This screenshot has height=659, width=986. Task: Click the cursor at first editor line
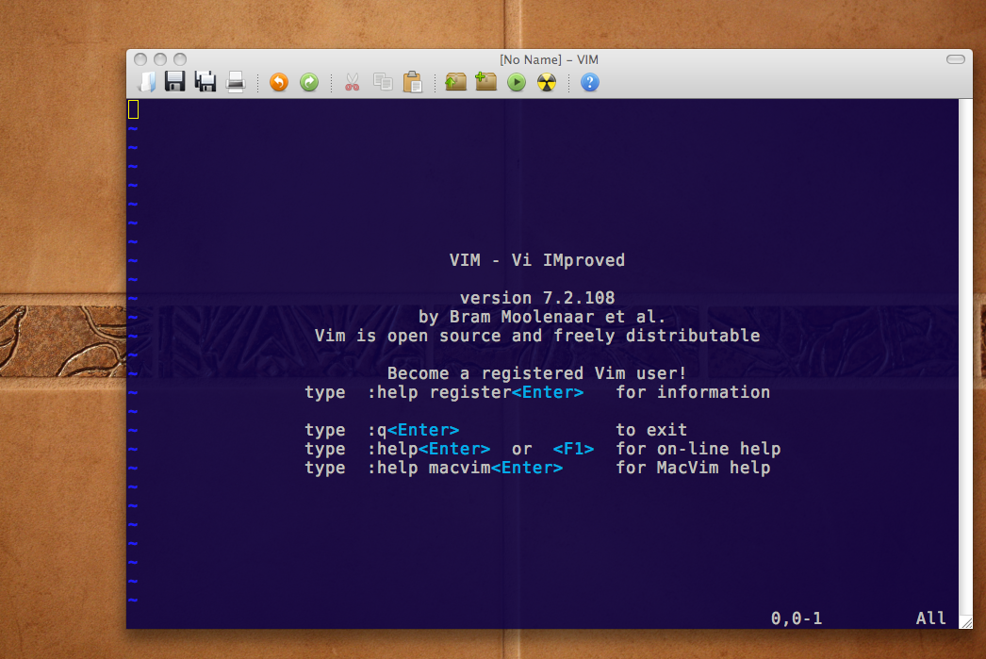coord(133,109)
